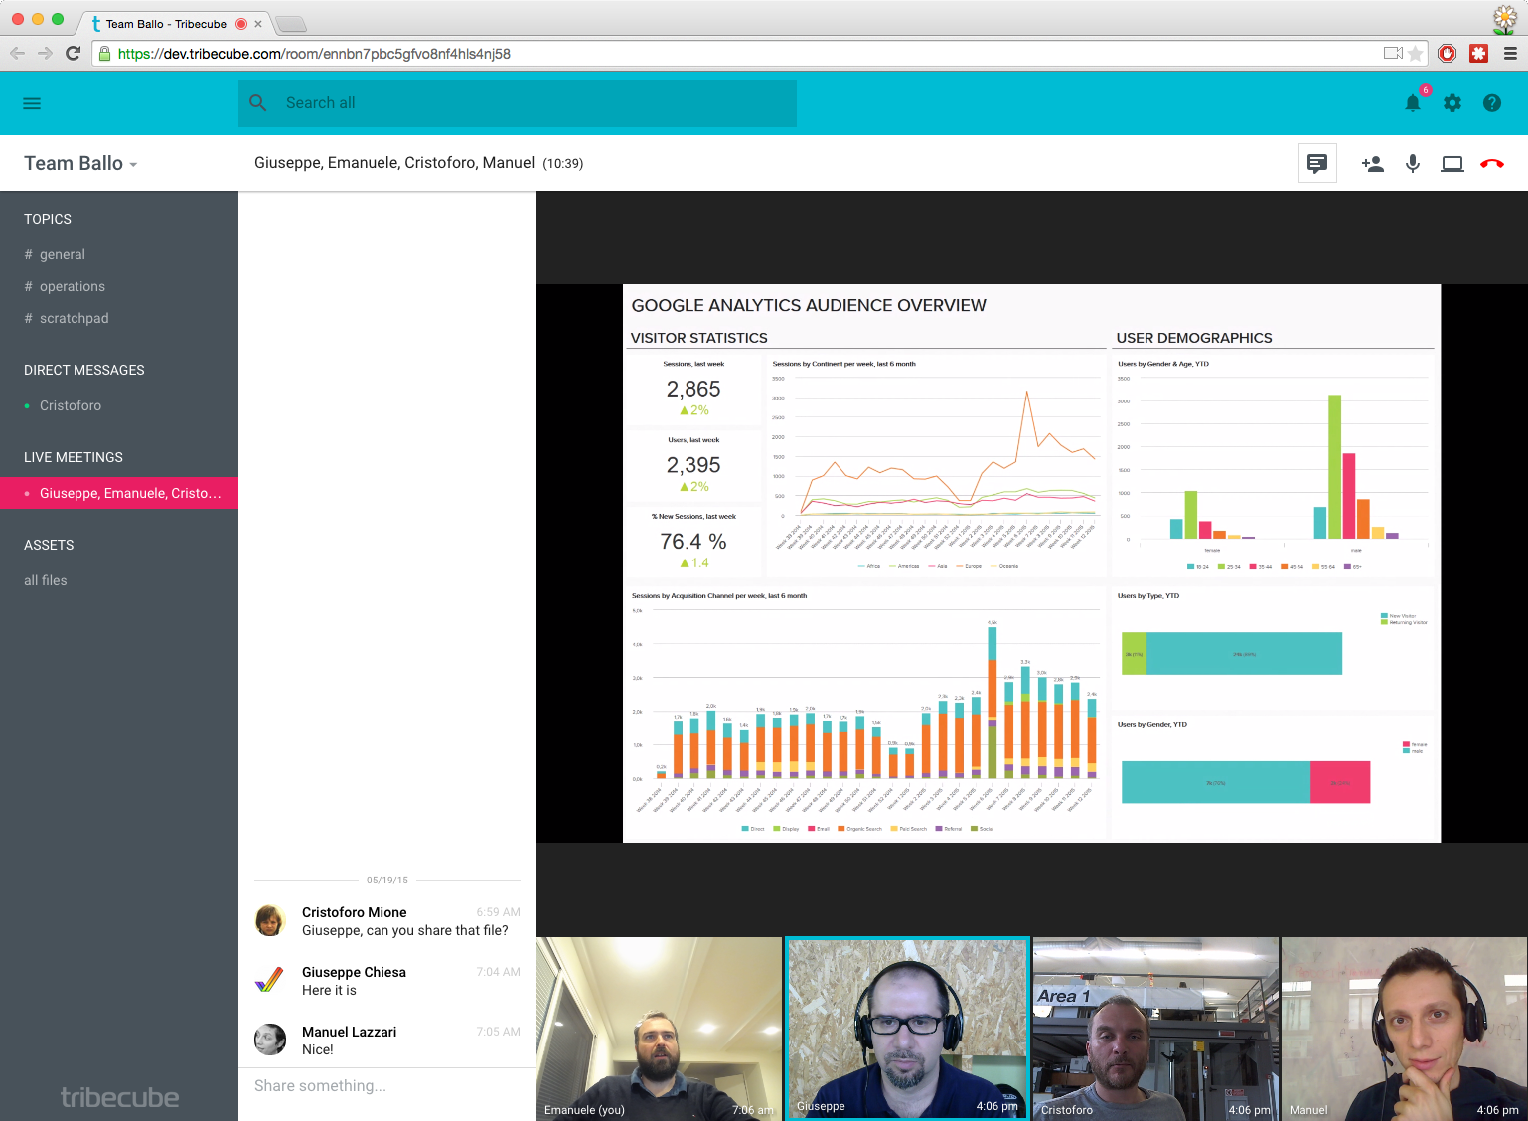Click the "Here it is" message
The height and width of the screenshot is (1121, 1528).
pyautogui.click(x=329, y=990)
